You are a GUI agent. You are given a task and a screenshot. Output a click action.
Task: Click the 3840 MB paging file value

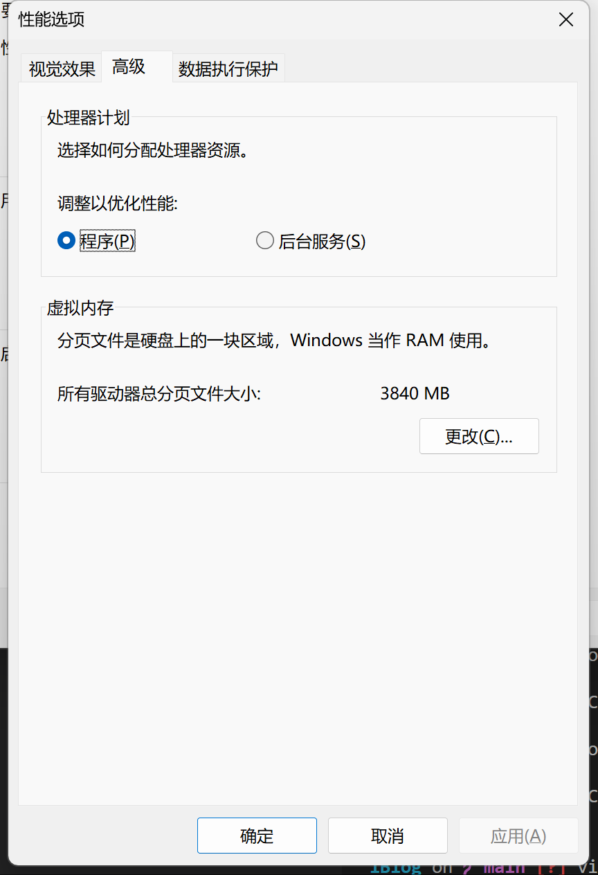[x=414, y=393]
